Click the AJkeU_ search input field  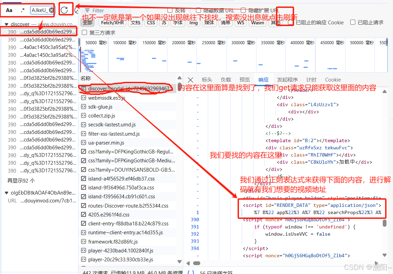coord(39,10)
